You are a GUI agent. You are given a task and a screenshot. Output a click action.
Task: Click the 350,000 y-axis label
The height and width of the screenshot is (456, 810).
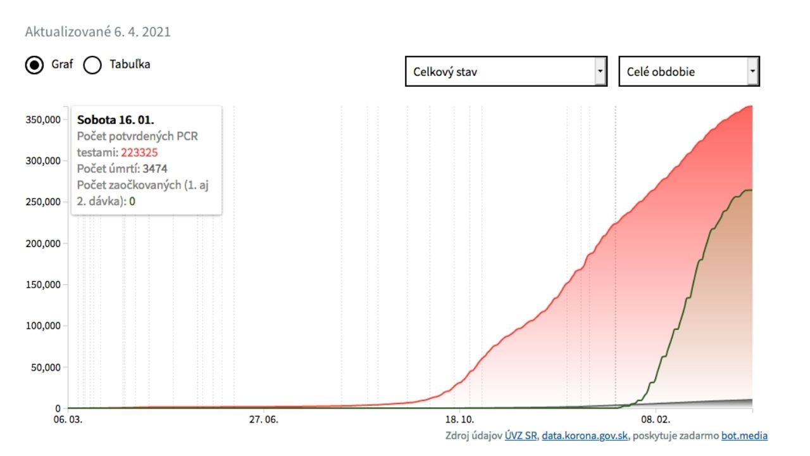pyautogui.click(x=43, y=120)
